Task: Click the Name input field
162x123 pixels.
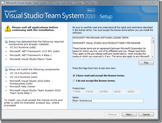Action: [x=108, y=101]
